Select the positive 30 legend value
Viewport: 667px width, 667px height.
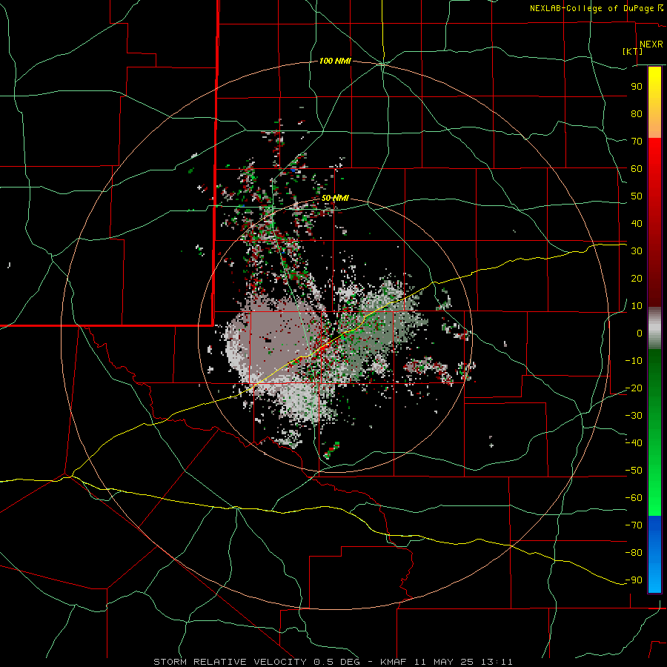click(x=637, y=251)
